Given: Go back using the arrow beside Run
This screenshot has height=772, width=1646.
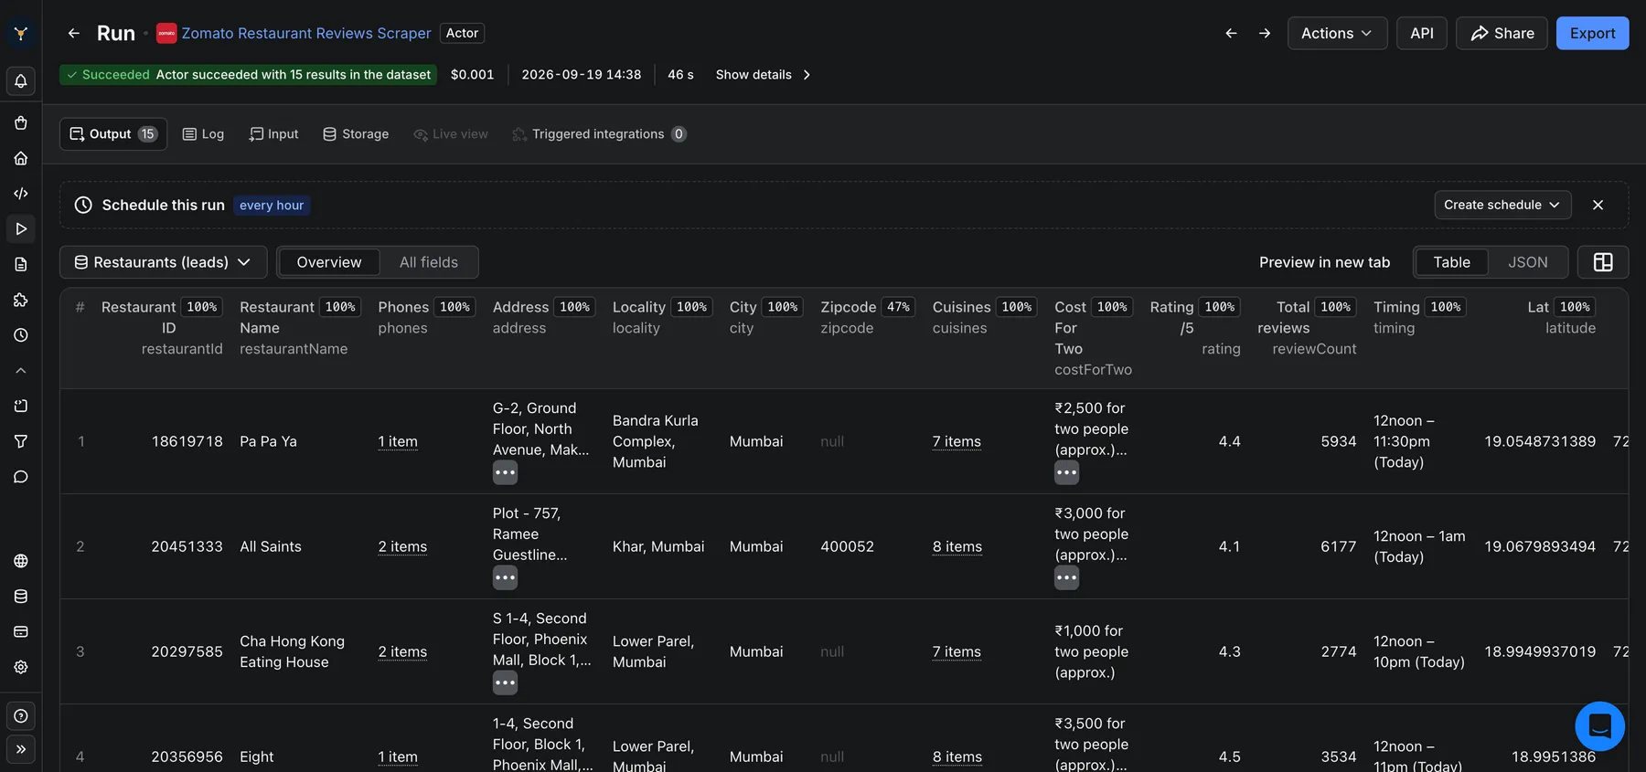Looking at the screenshot, I should 74,34.
